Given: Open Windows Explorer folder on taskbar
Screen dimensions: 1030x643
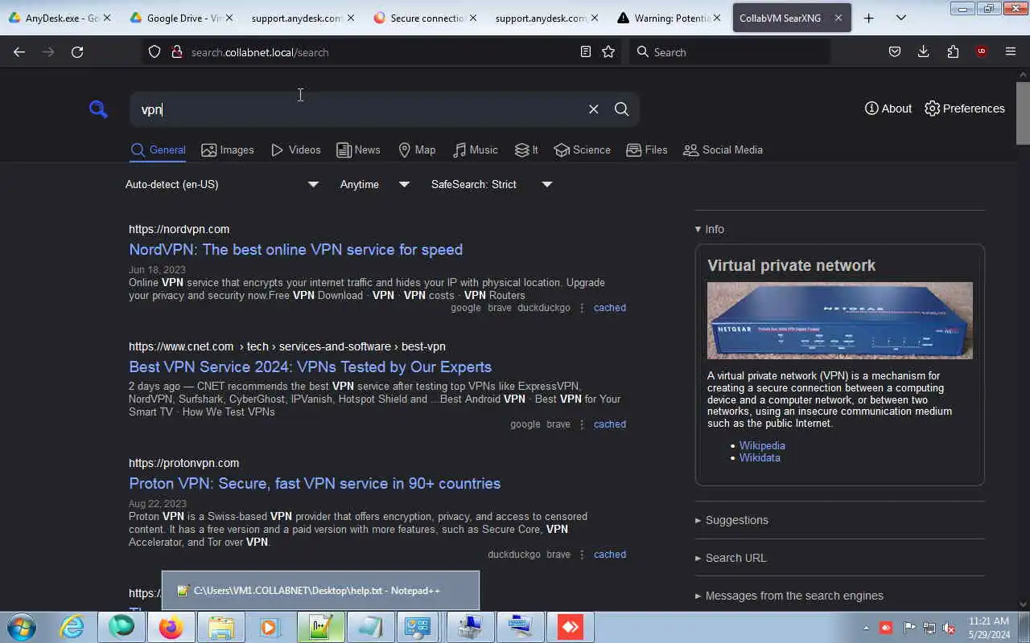Looking at the screenshot, I should tap(220, 627).
